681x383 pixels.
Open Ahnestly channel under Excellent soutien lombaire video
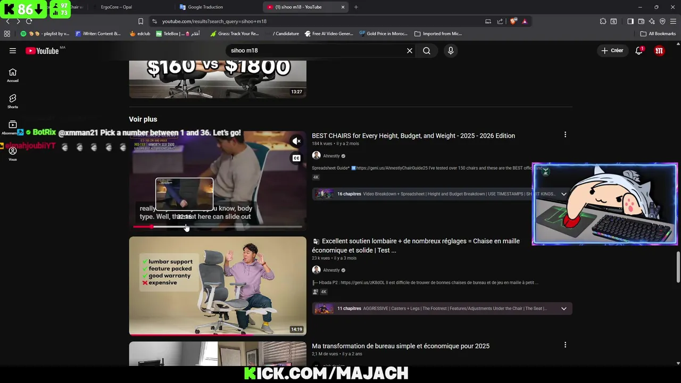(x=331, y=270)
